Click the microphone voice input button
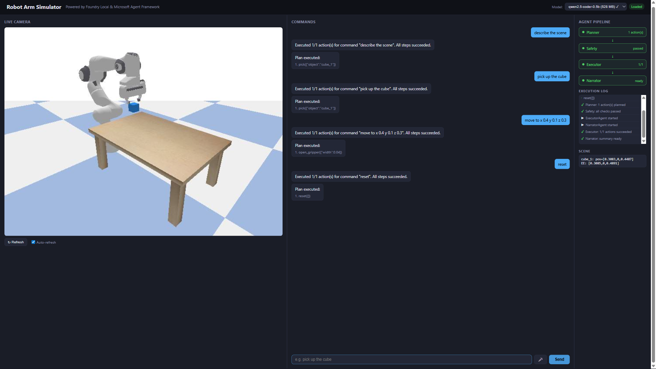656x369 pixels. coord(540,359)
